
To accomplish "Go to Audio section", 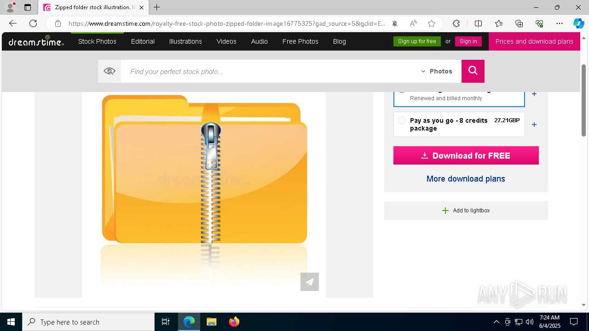I will click(260, 41).
